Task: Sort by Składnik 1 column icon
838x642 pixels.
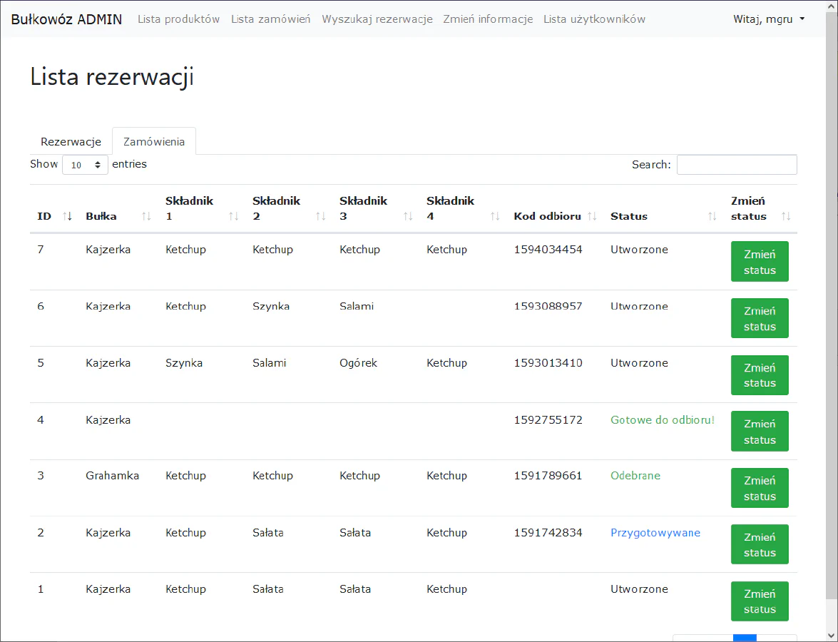Action: 233,216
